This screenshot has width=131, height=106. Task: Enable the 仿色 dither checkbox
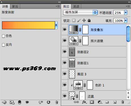pyautogui.click(x=3, y=36)
